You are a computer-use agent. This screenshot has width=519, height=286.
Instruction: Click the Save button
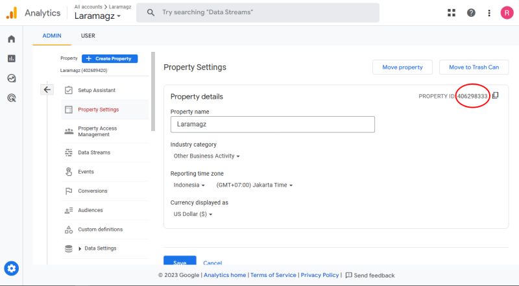tap(180, 261)
